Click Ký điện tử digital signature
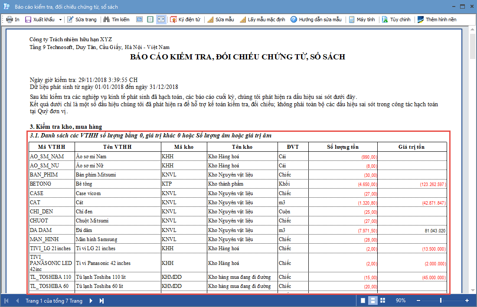The image size is (477, 307). (186, 20)
